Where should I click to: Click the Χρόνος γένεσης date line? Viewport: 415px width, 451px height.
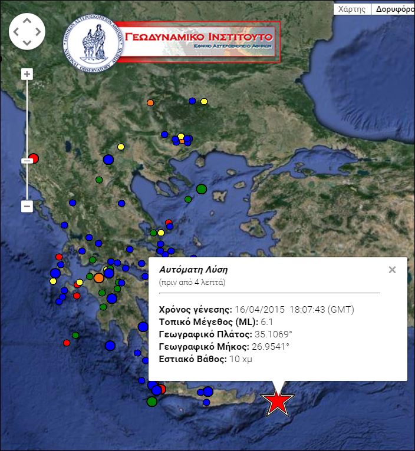(256, 310)
